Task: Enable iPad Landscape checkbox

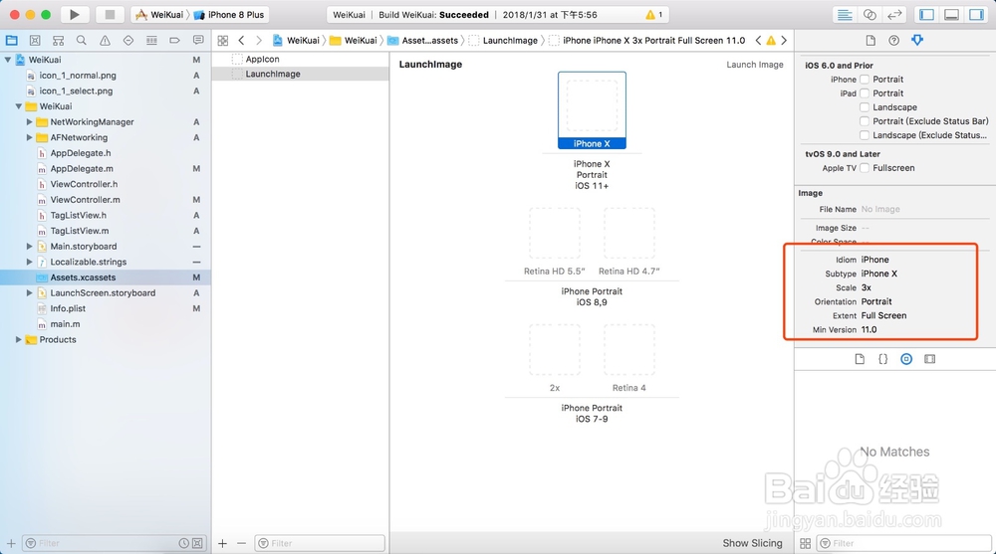Action: 865,107
